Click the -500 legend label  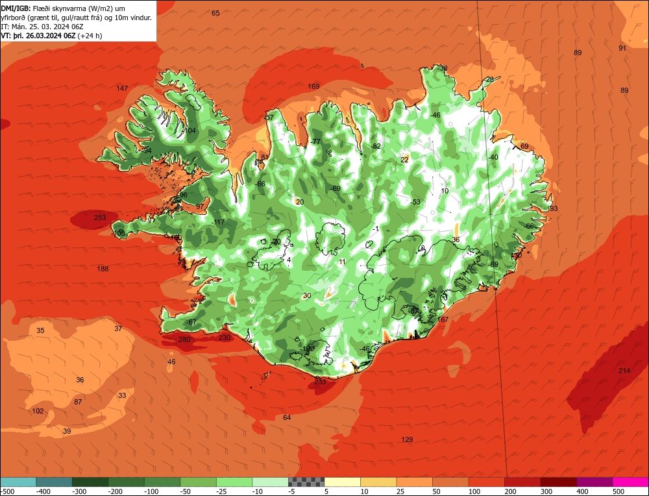pyautogui.click(x=7, y=491)
